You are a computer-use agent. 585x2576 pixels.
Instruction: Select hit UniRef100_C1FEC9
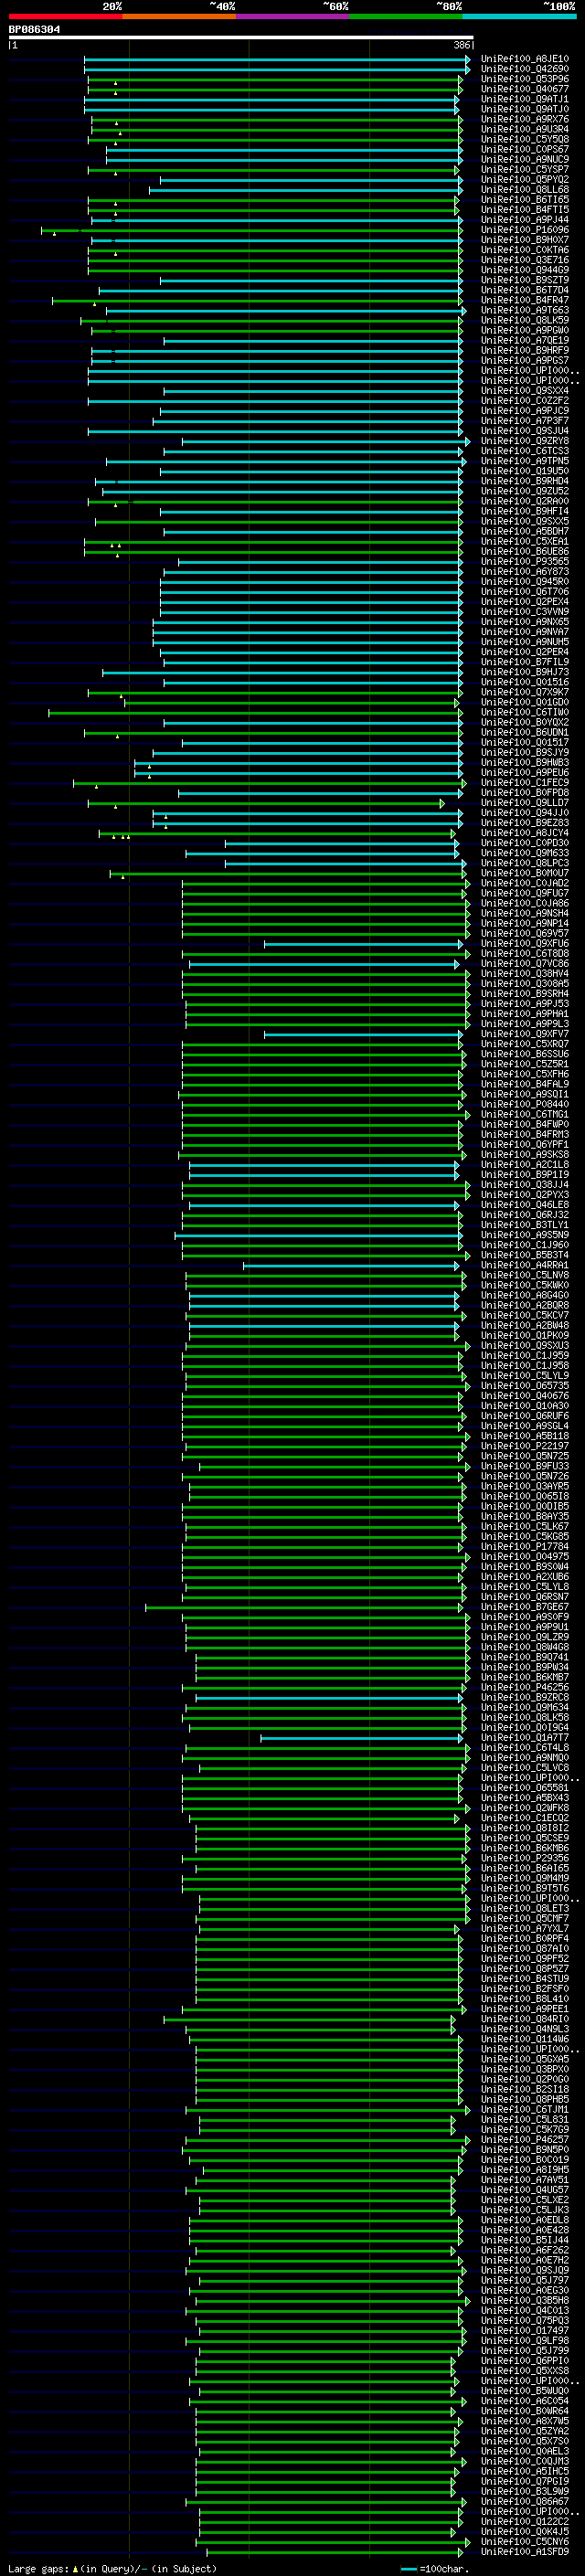(x=525, y=783)
